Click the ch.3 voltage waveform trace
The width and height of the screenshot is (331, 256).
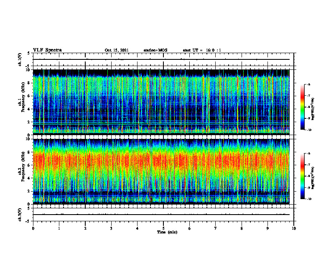[161, 215]
